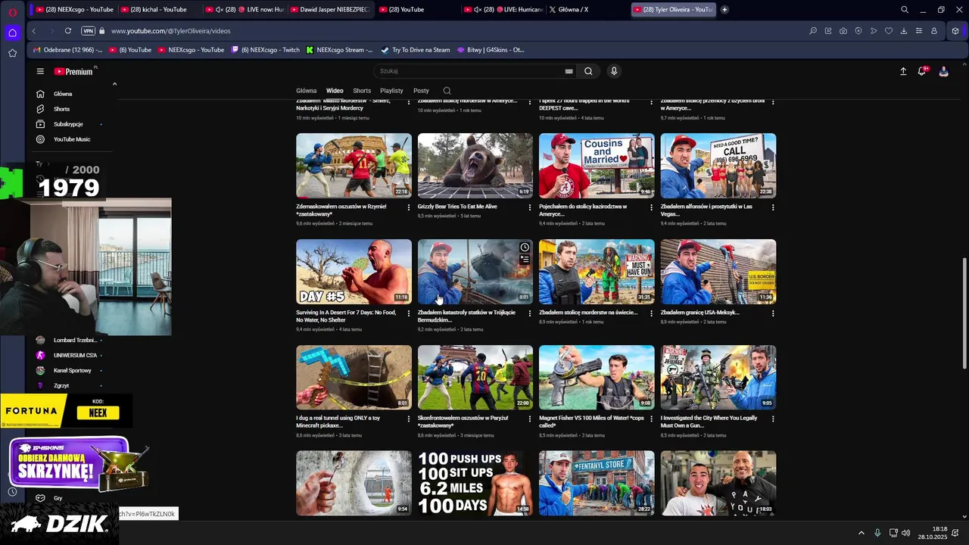The width and height of the screenshot is (969, 545).
Task: Open YouTube Music in sidebar
Action: tap(72, 139)
